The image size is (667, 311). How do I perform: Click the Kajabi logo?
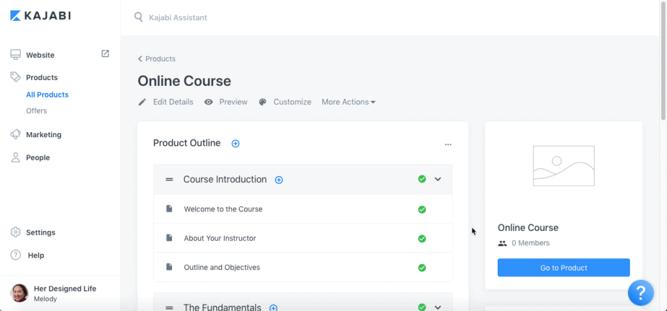pyautogui.click(x=40, y=16)
